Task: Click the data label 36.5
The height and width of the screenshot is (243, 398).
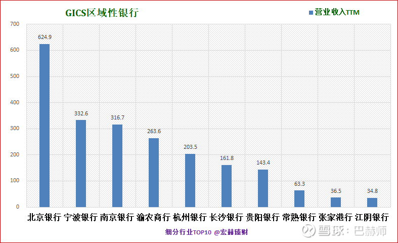Action: point(336,191)
